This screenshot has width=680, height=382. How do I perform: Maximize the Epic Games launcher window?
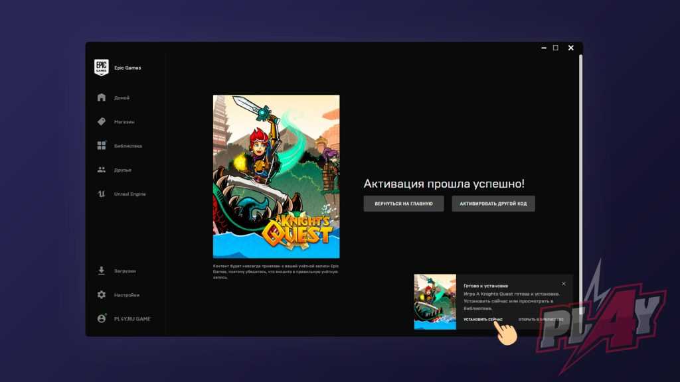[x=555, y=48]
